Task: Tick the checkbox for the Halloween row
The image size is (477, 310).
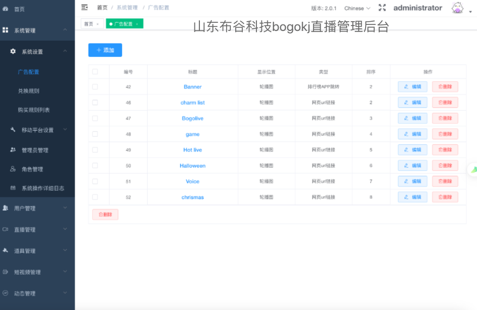Action: point(95,166)
